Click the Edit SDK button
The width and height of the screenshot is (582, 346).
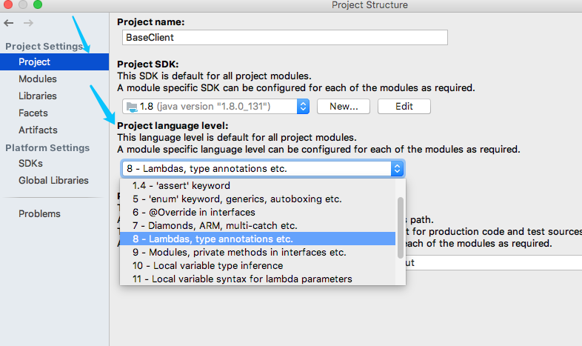(x=404, y=107)
